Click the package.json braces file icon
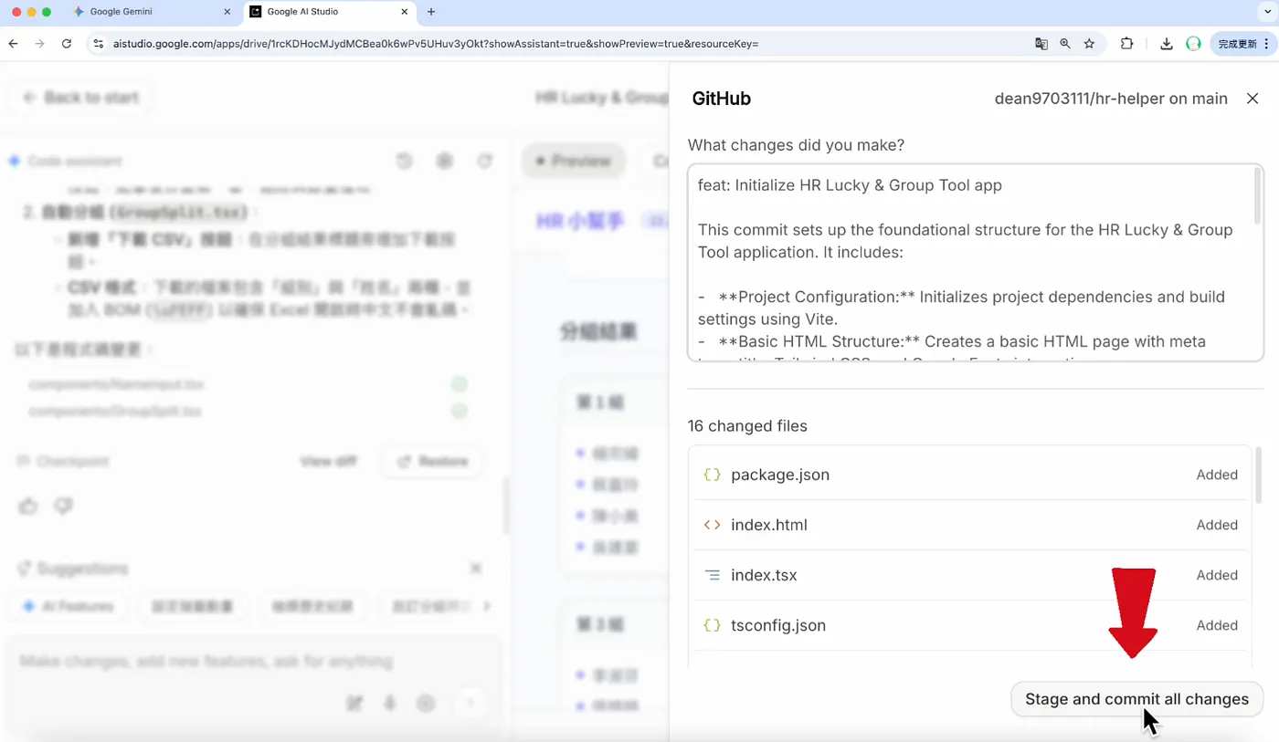This screenshot has height=742, width=1279. pos(712,475)
